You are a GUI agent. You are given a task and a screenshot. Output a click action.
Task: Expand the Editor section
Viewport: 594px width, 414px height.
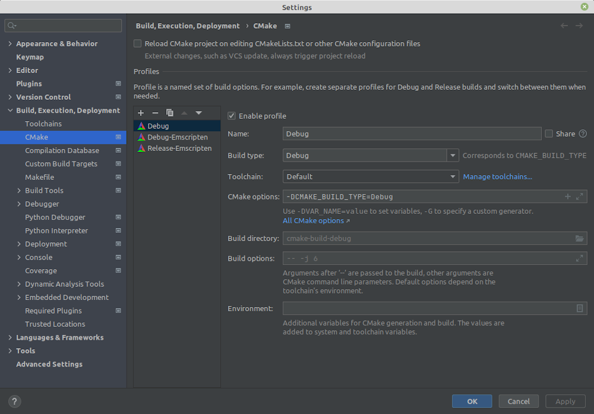click(x=10, y=71)
